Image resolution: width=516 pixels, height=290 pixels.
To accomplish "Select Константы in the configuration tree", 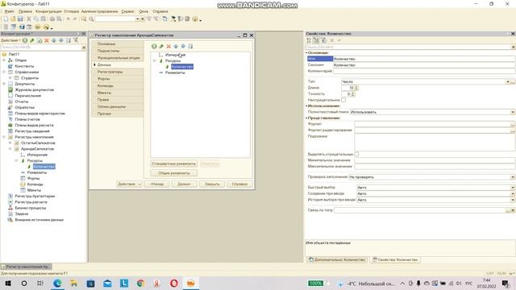I will (24, 66).
